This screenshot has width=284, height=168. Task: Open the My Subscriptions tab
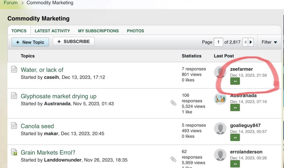(98, 31)
